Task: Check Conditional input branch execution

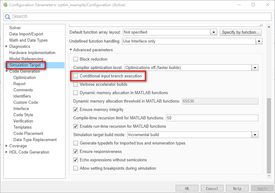Action: click(75, 76)
